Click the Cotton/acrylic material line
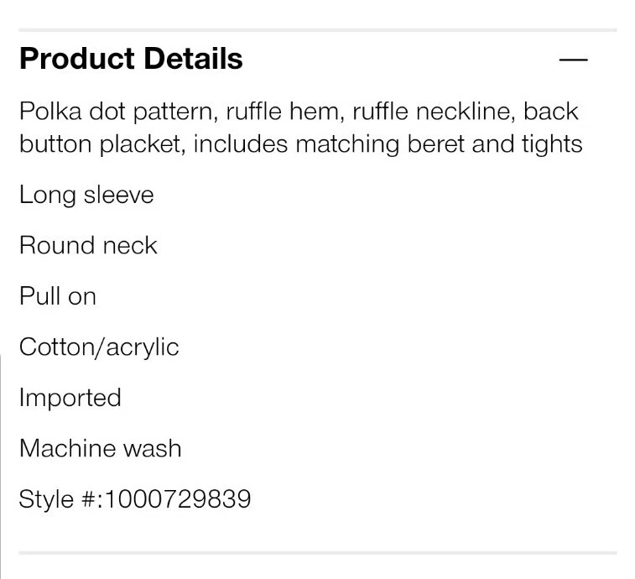The width and height of the screenshot is (635, 579). pyautogui.click(x=99, y=347)
